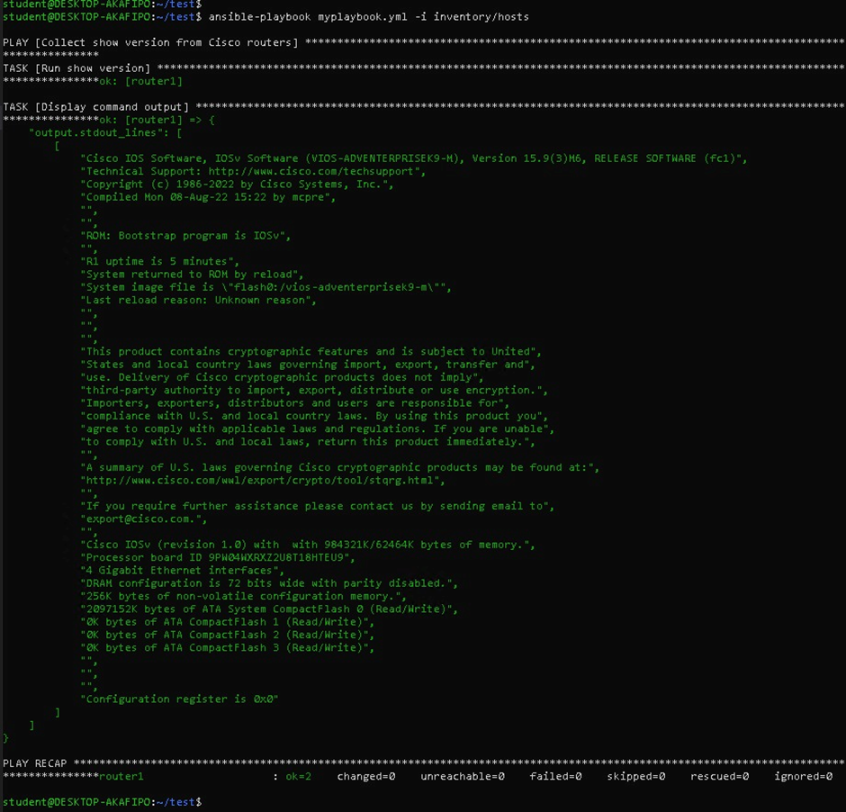Screen dimensions: 846x812
Task: Click the Copyright (c) 1986-2022 Cisco Systems line
Action: pos(237,185)
